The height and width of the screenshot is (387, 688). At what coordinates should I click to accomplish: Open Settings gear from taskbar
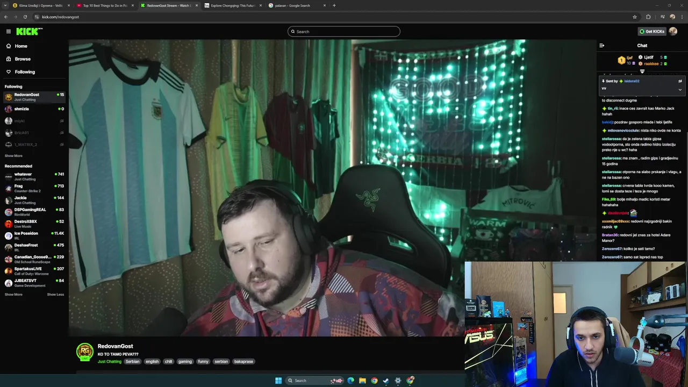point(398,381)
